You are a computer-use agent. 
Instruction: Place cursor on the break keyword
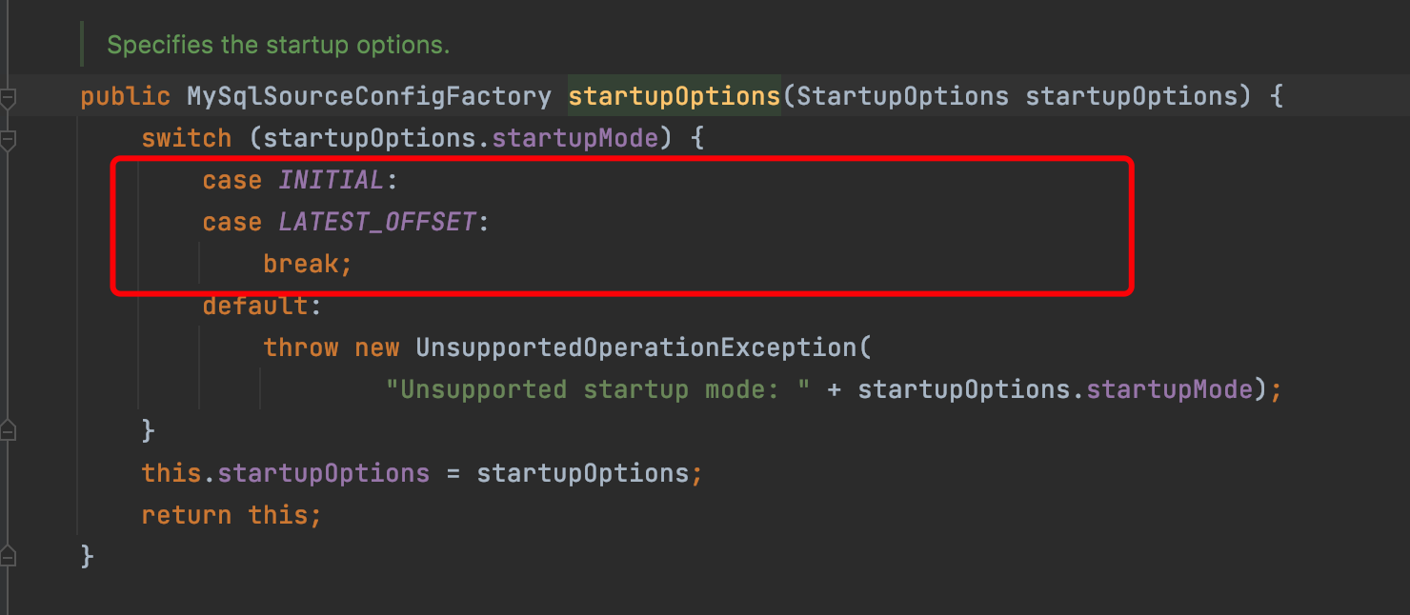pos(308,264)
